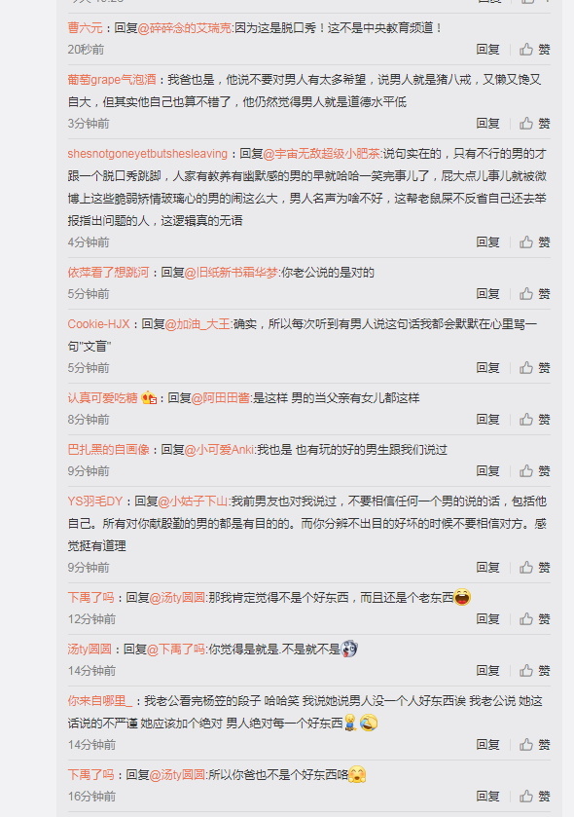Like the comment by 曹六元

pos(534,50)
